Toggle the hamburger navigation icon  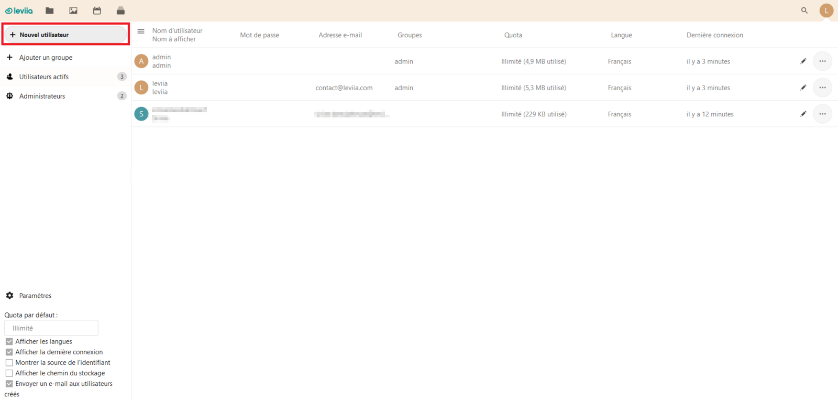point(141,31)
